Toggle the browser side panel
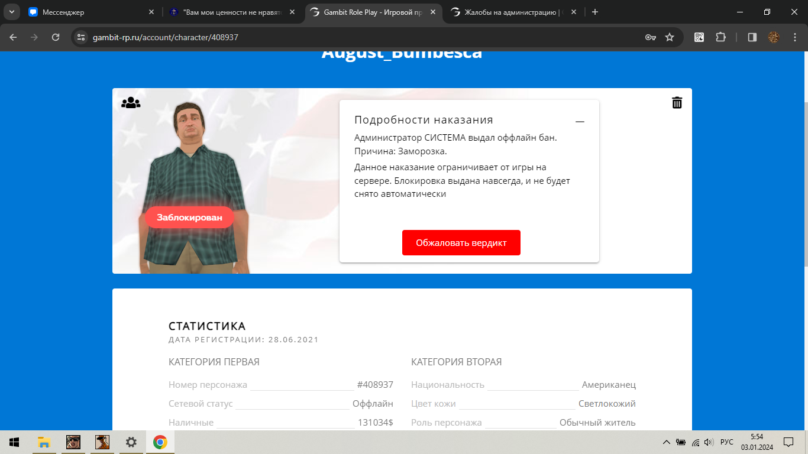Image resolution: width=808 pixels, height=454 pixels. [752, 37]
